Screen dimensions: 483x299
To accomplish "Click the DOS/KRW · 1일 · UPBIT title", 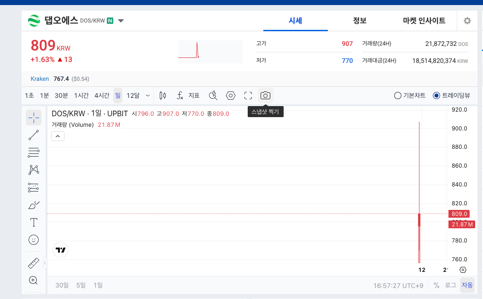I will point(90,114).
